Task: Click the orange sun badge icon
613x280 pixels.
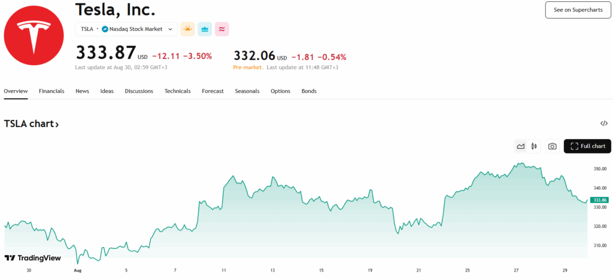Action: pos(187,29)
